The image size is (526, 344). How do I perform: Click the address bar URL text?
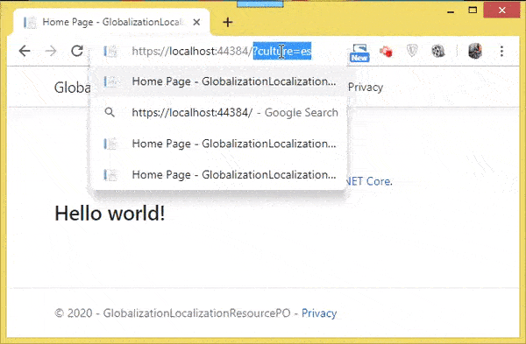(222, 52)
